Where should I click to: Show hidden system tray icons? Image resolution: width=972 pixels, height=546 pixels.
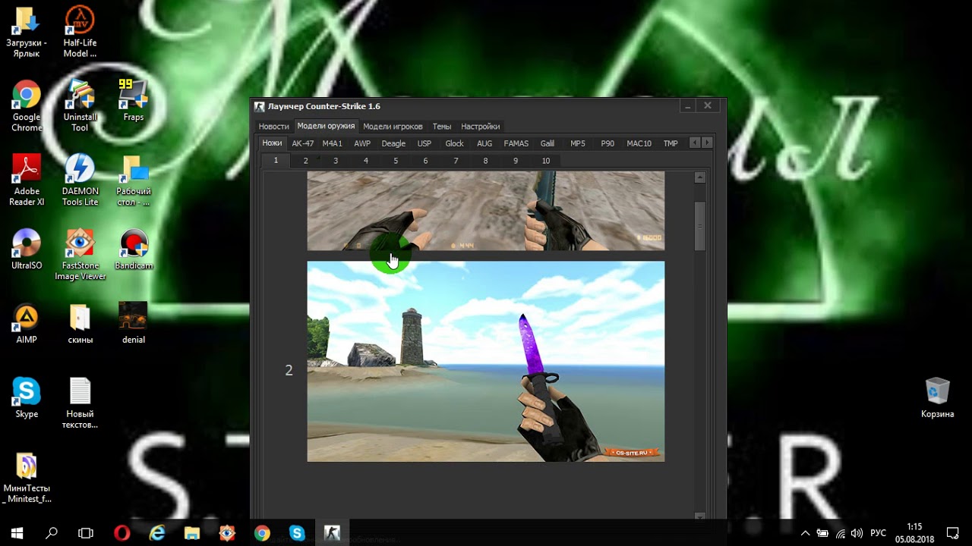[x=805, y=533]
